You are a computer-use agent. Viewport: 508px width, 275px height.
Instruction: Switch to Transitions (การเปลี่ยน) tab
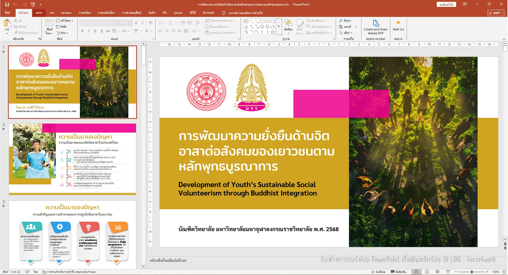(x=85, y=13)
